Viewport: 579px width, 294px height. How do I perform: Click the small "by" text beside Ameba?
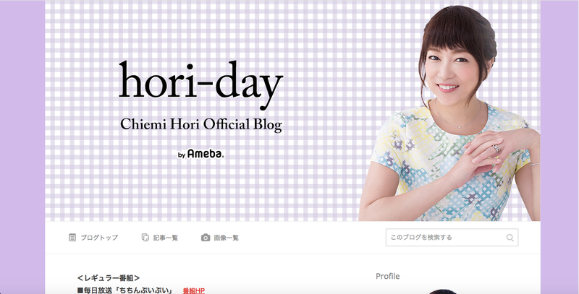(x=182, y=155)
